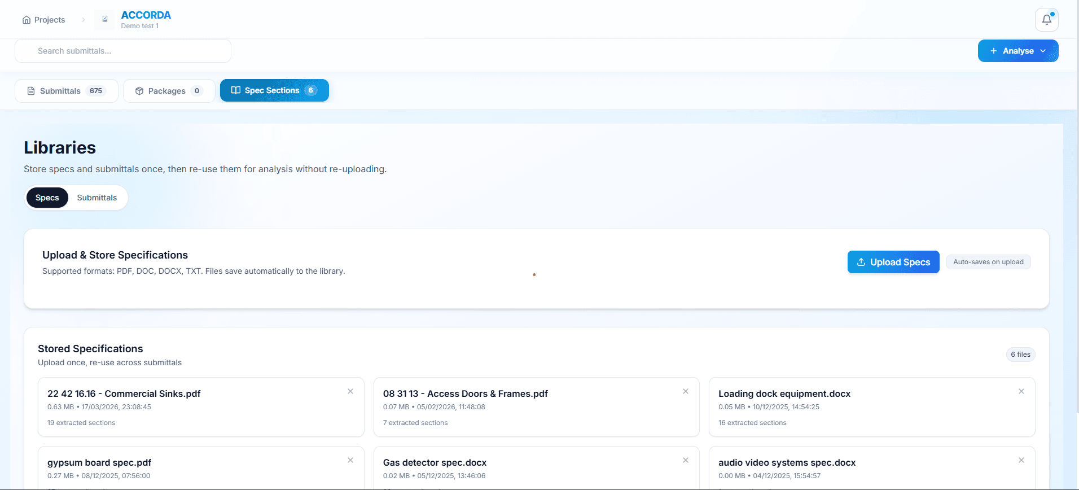Image resolution: width=1079 pixels, height=490 pixels.
Task: Open the 22 42 16.16 - Commercial Sinks.pdf card
Action: [201, 407]
